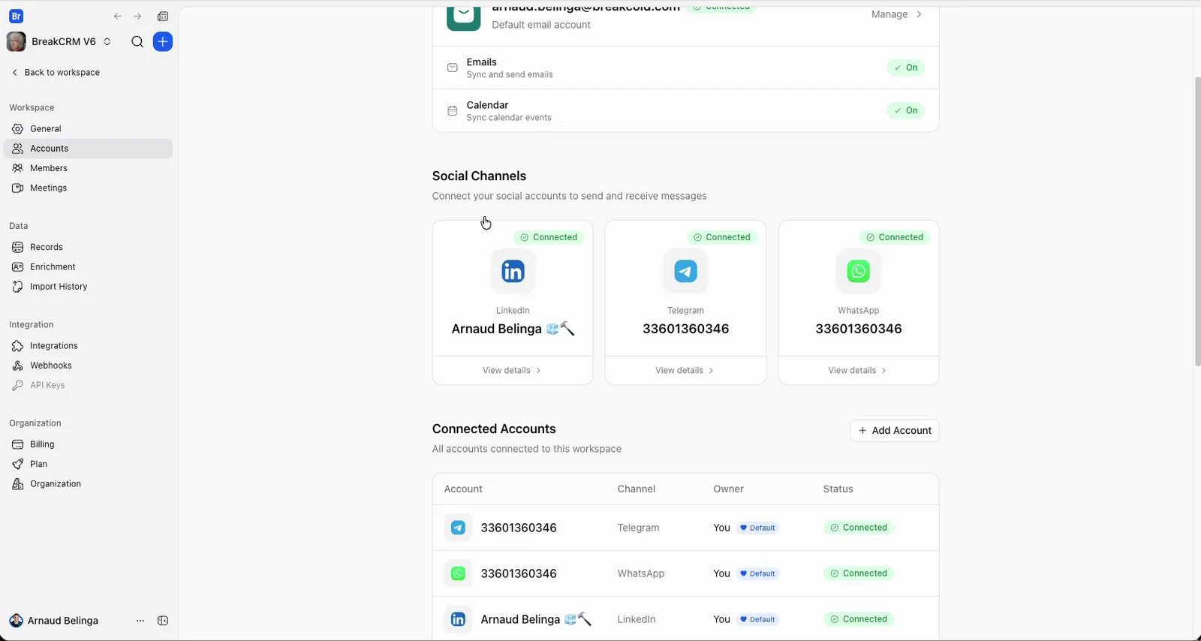Go forward using the right arrow icon
This screenshot has height=641, width=1201.
coord(137,17)
